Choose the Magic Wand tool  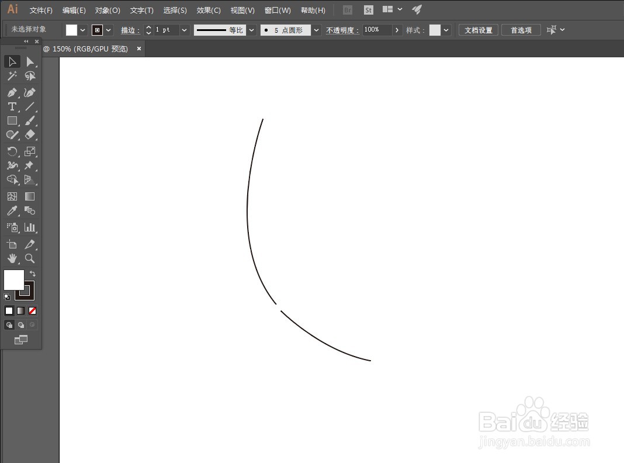coord(12,75)
